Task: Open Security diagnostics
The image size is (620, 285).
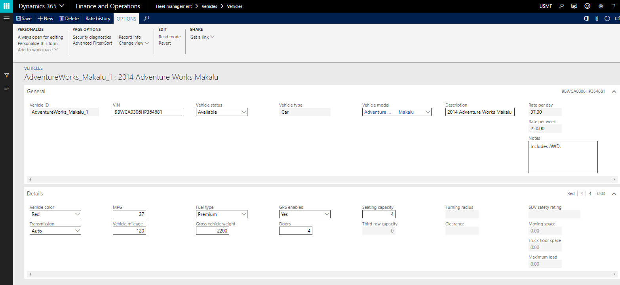Action: (92, 37)
